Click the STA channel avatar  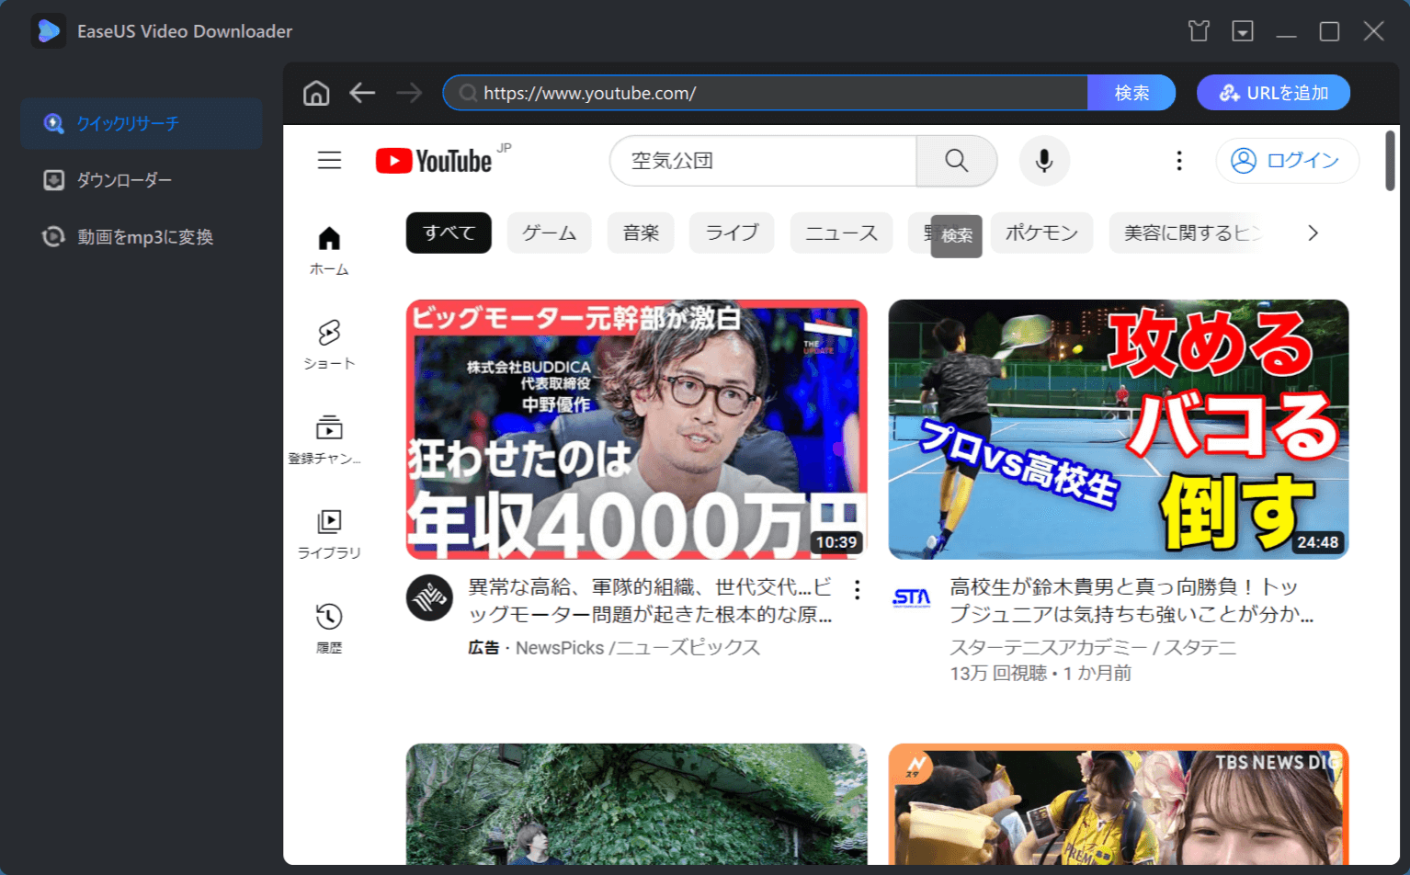pos(912,597)
